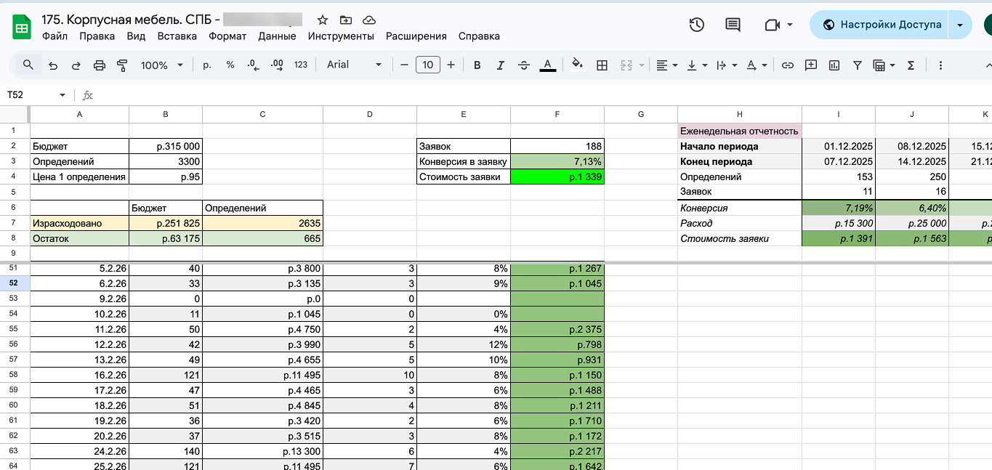Open the 100% zoom dropdown
The width and height of the screenshot is (992, 470).
coord(162,65)
